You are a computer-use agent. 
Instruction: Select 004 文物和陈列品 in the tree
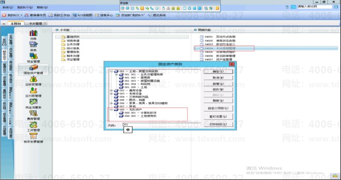pyautogui.click(x=134, y=97)
